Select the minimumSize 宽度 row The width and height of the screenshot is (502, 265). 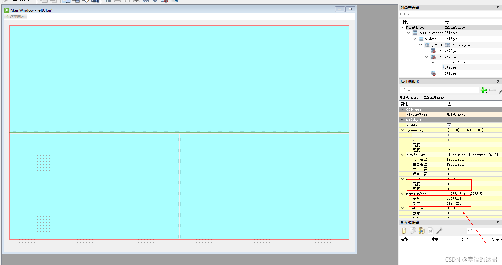(451, 184)
